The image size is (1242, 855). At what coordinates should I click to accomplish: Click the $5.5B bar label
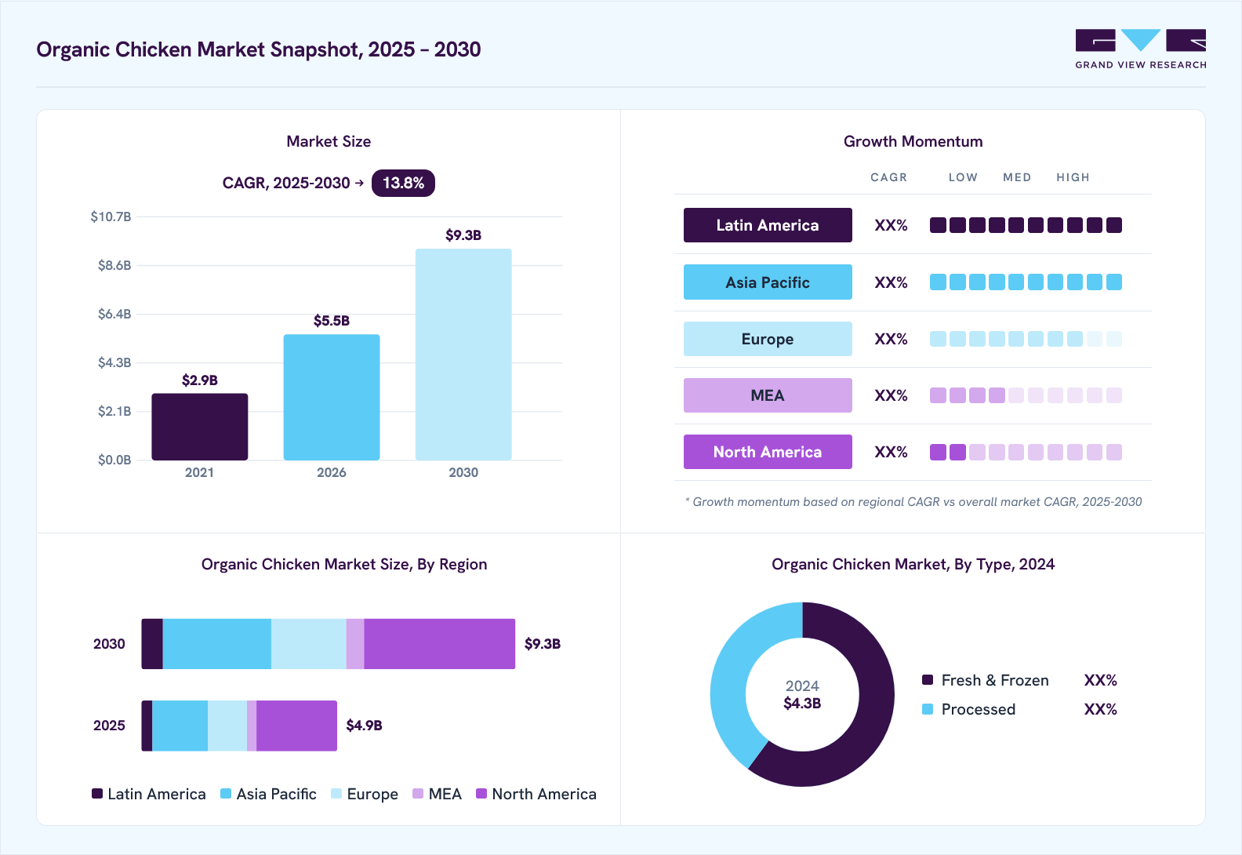[332, 321]
